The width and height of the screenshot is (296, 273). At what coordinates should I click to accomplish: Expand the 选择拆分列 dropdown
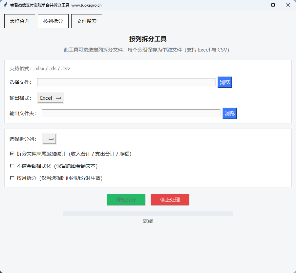tap(49, 139)
